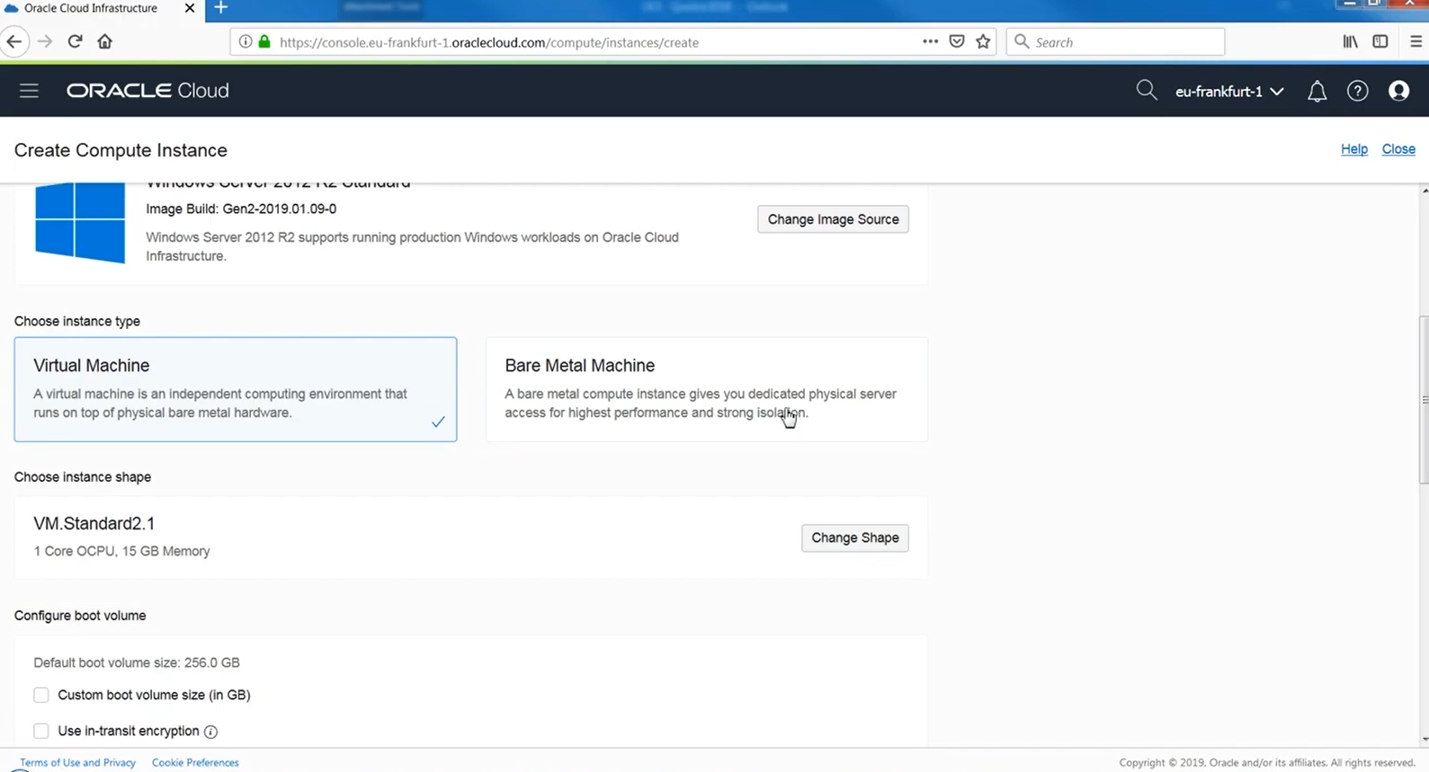
Task: Open the Firefox application menu icon
Action: point(1416,41)
